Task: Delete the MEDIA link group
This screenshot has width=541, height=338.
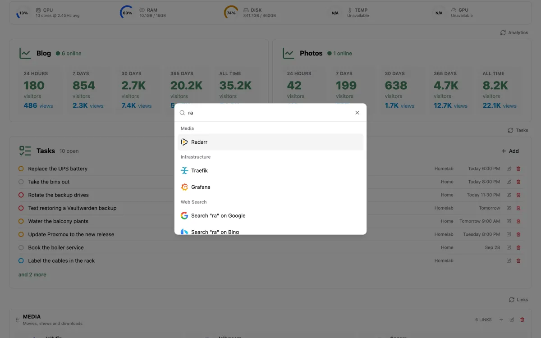Action: pos(523,320)
